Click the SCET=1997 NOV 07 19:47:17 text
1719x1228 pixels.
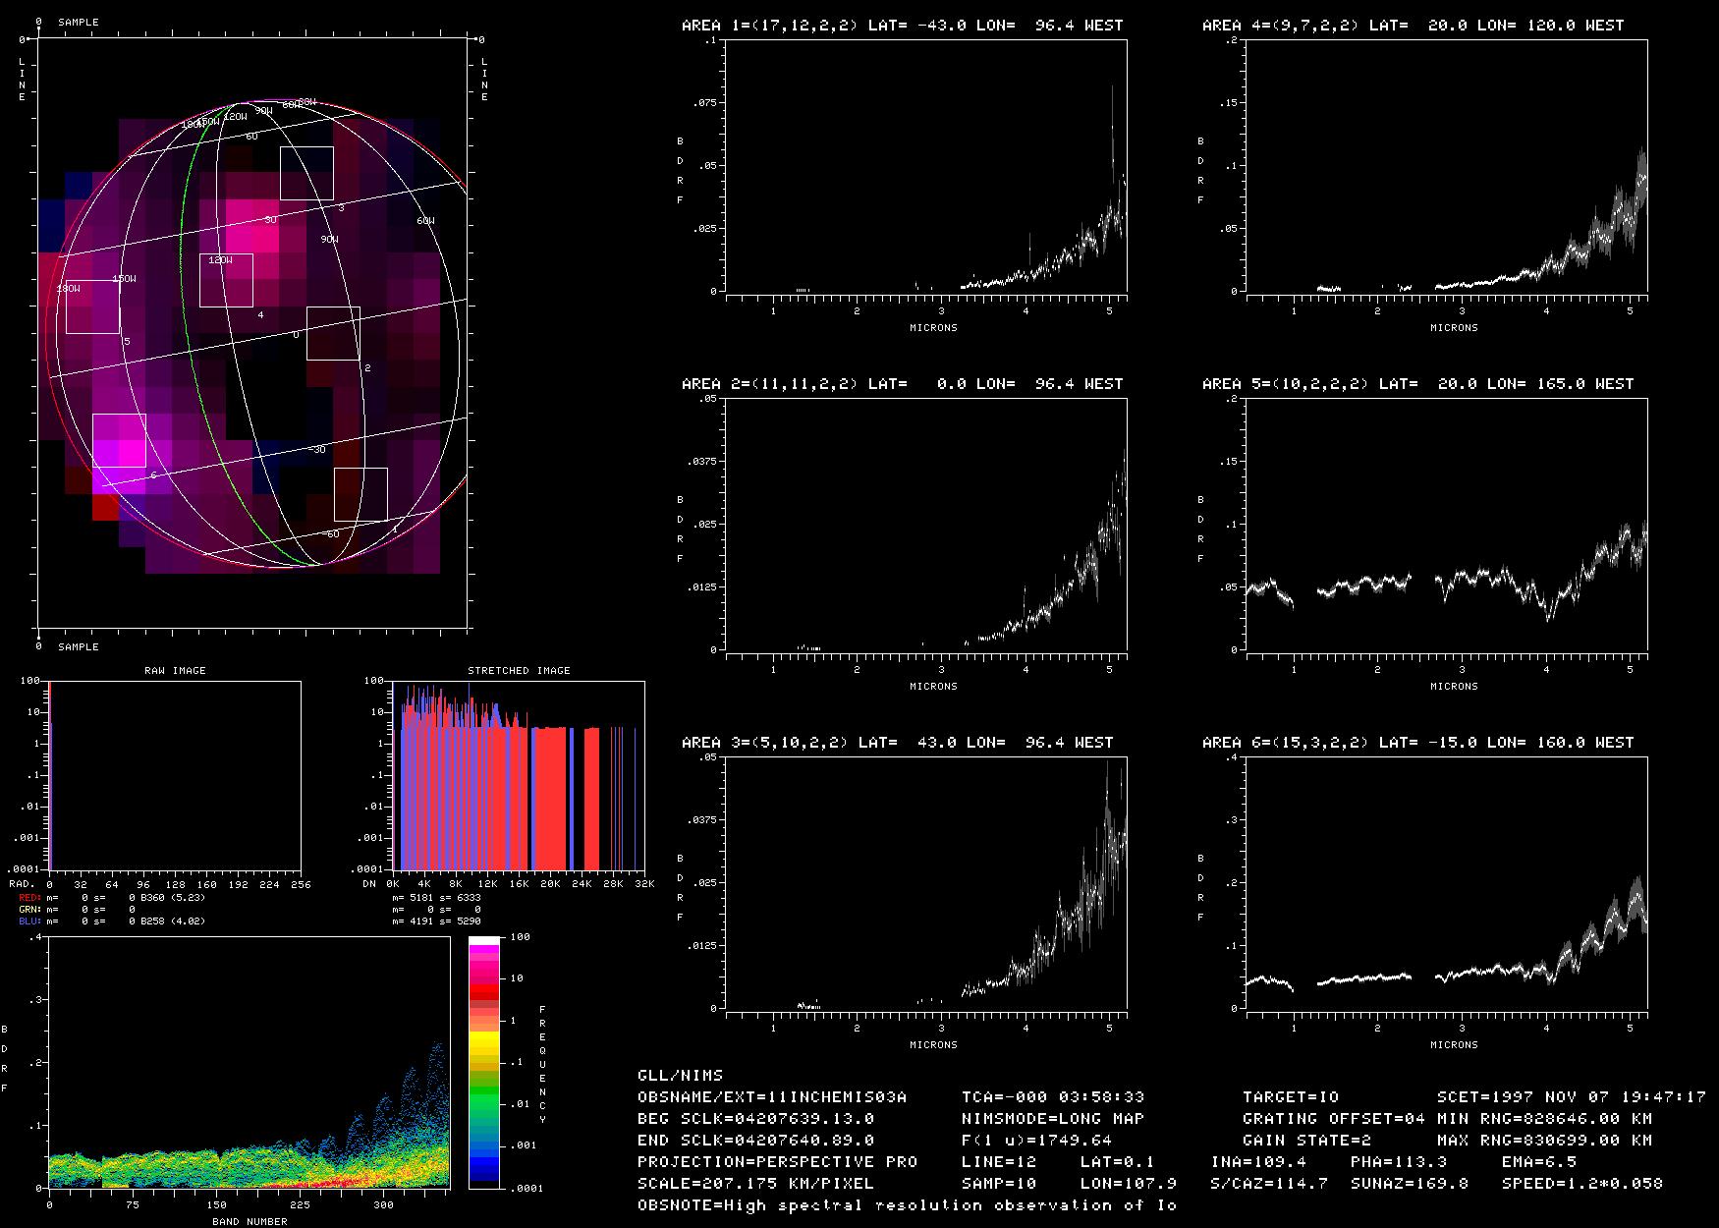[x=1572, y=1097]
